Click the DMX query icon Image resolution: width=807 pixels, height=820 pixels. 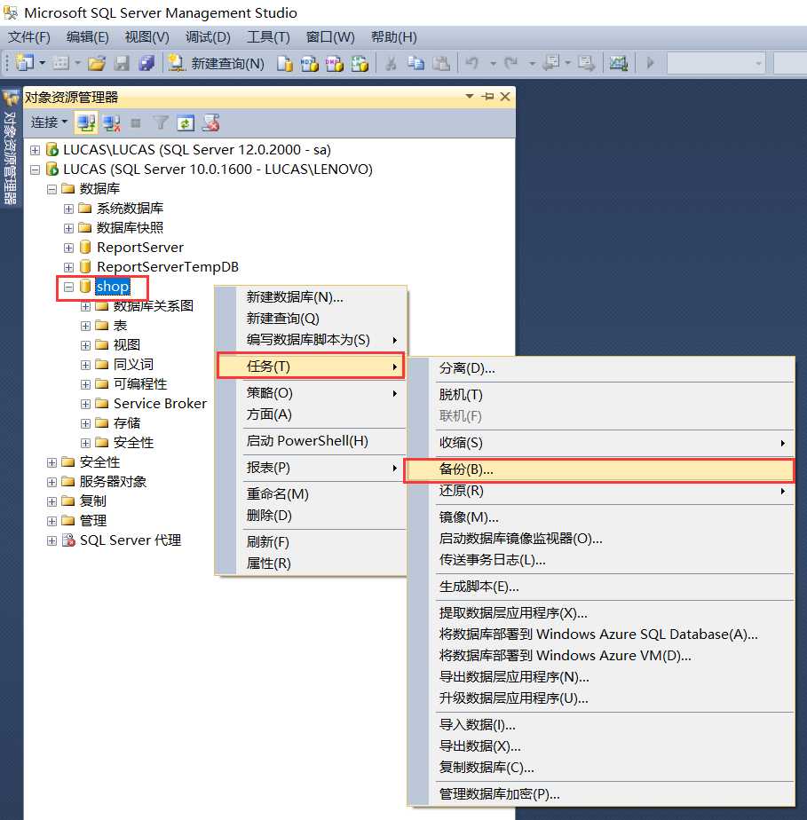coord(334,63)
